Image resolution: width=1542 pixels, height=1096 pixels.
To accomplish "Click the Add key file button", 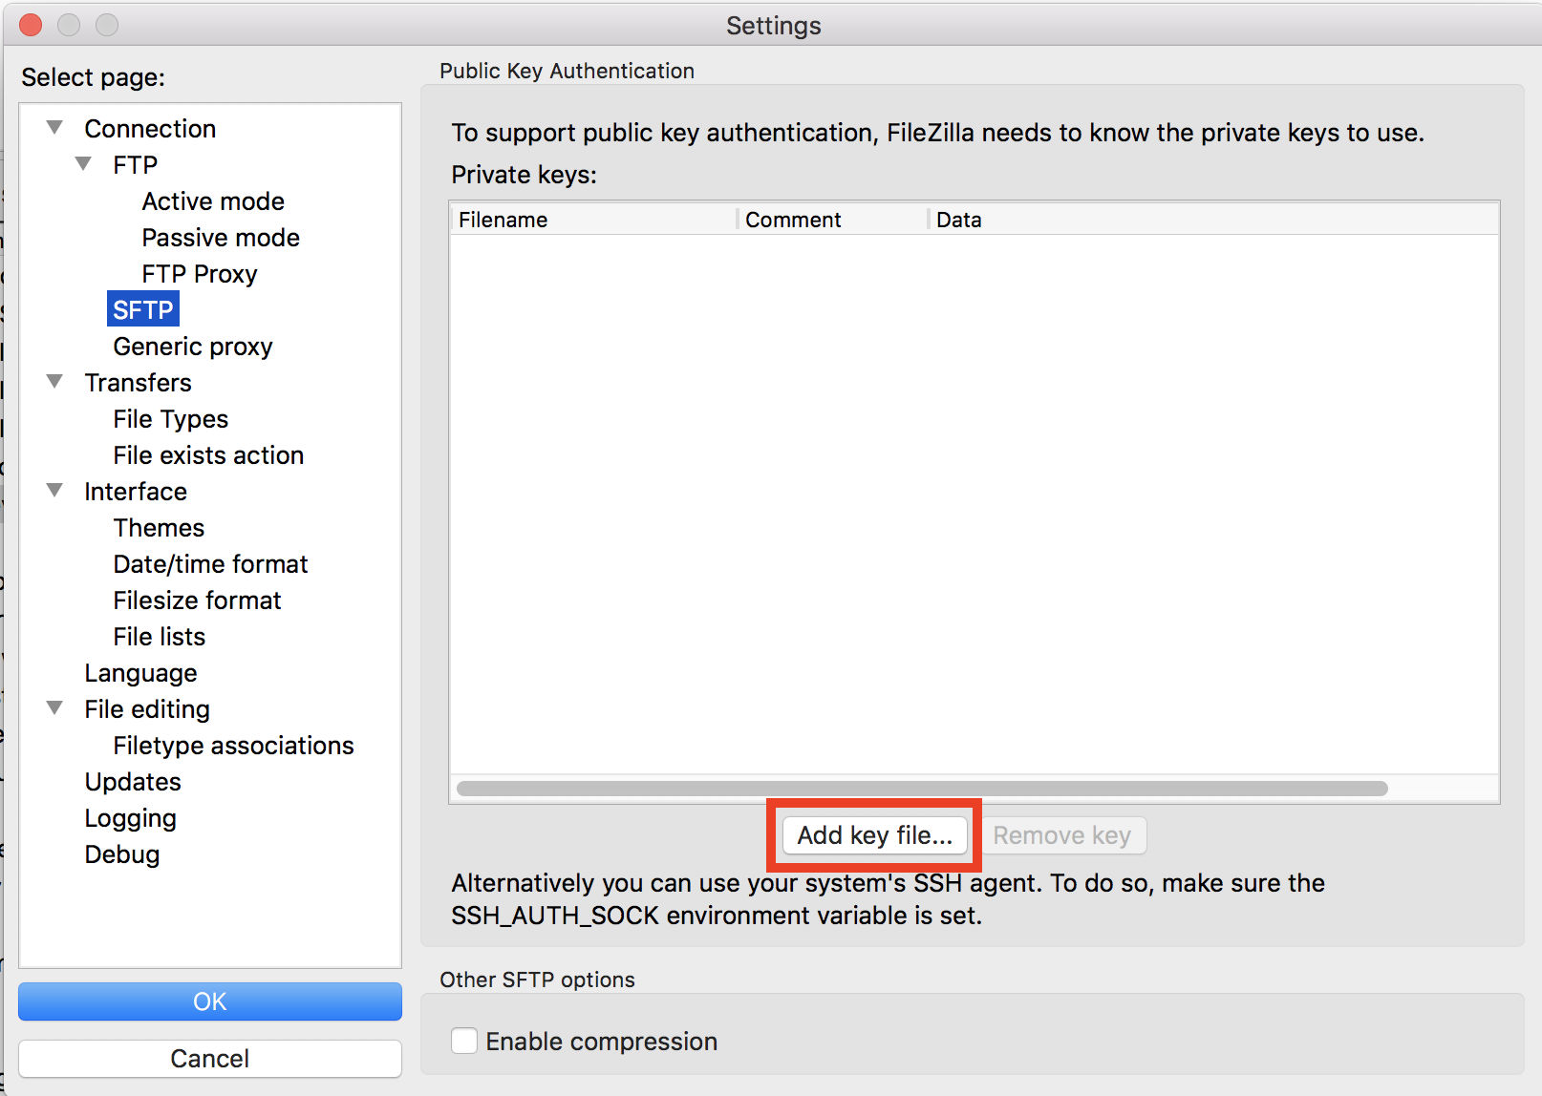I will pyautogui.click(x=874, y=834).
